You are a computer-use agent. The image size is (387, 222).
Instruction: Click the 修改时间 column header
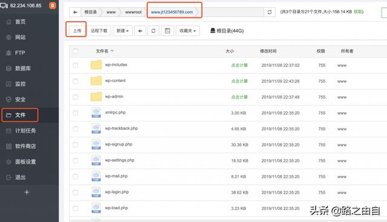pos(268,51)
